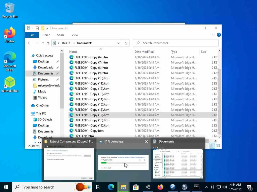
Task: Open the address bar history dropdown
Action: (x=118, y=43)
